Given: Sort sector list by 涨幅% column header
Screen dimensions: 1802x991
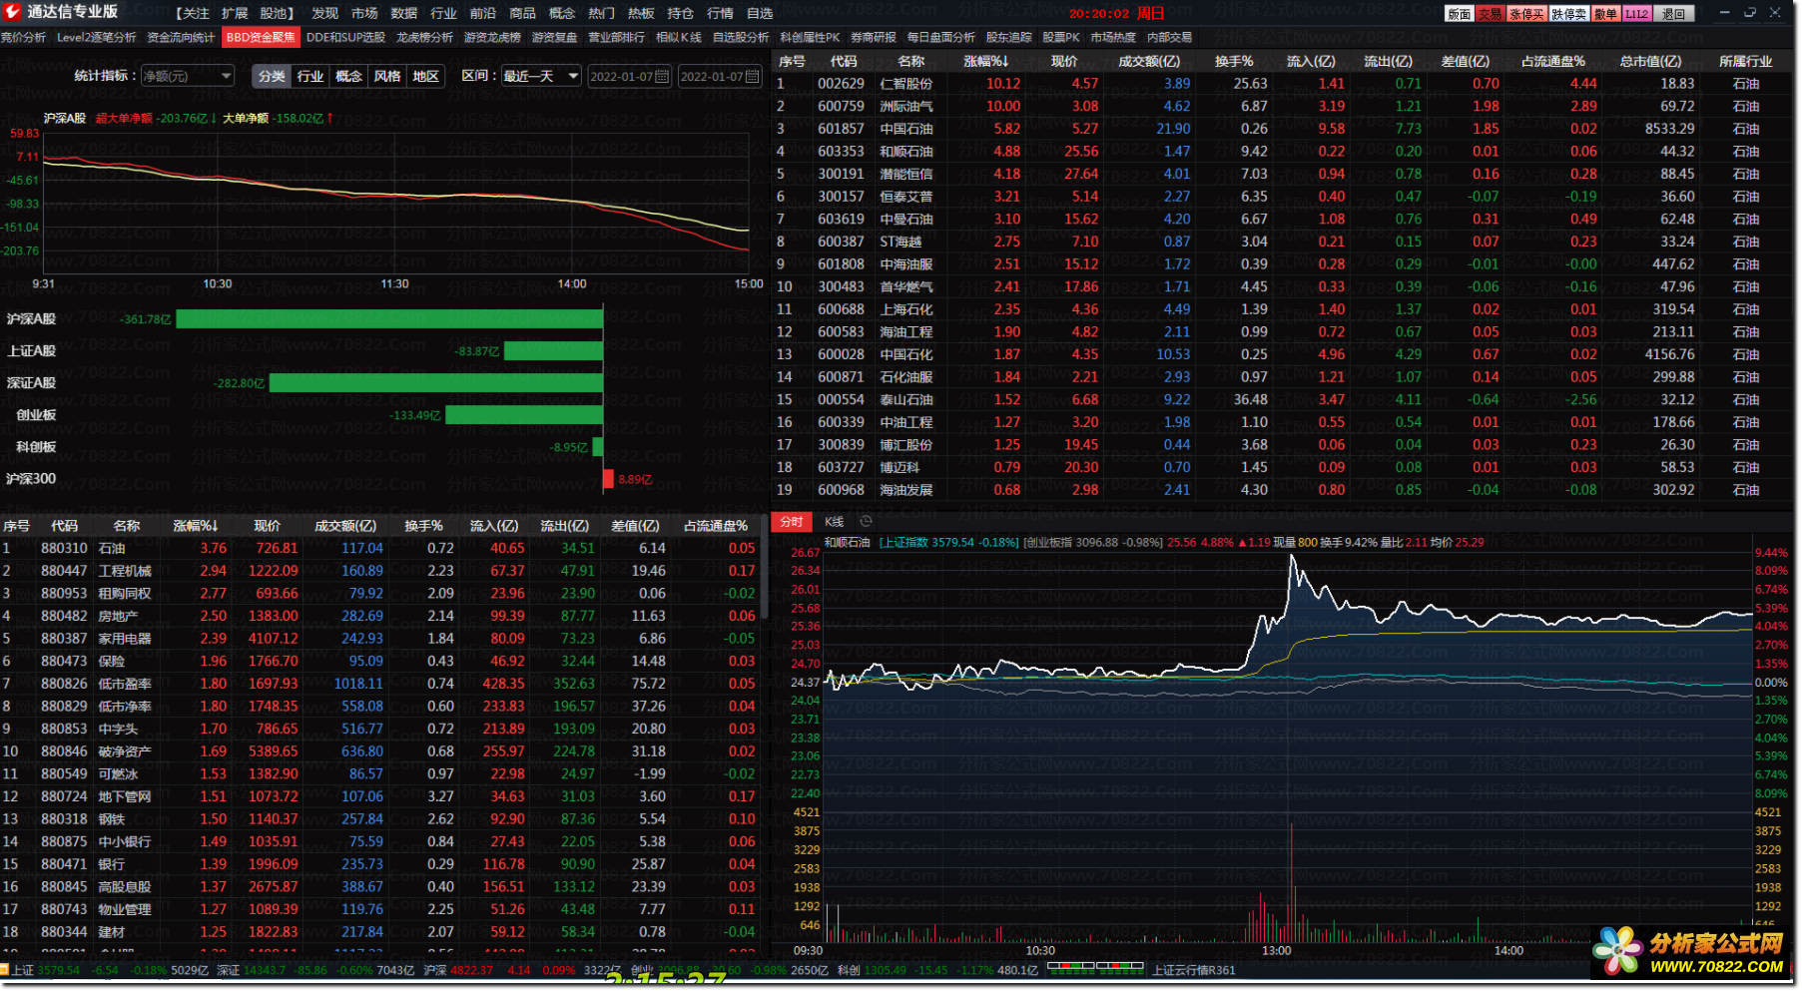Looking at the screenshot, I should tap(196, 526).
